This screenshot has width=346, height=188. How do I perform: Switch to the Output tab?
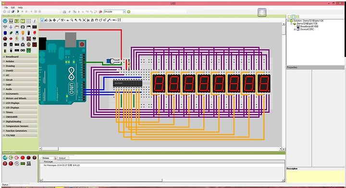(62, 158)
